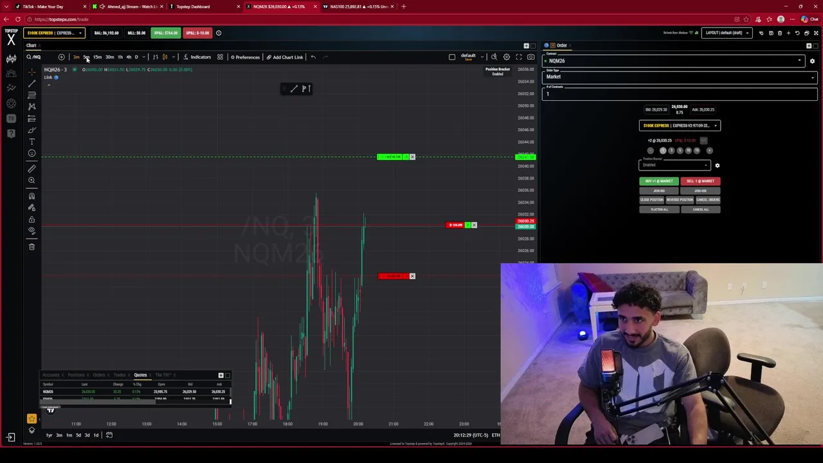Toggle hide all drawings eye icon
Image resolution: width=823 pixels, height=463 pixels.
click(32, 231)
